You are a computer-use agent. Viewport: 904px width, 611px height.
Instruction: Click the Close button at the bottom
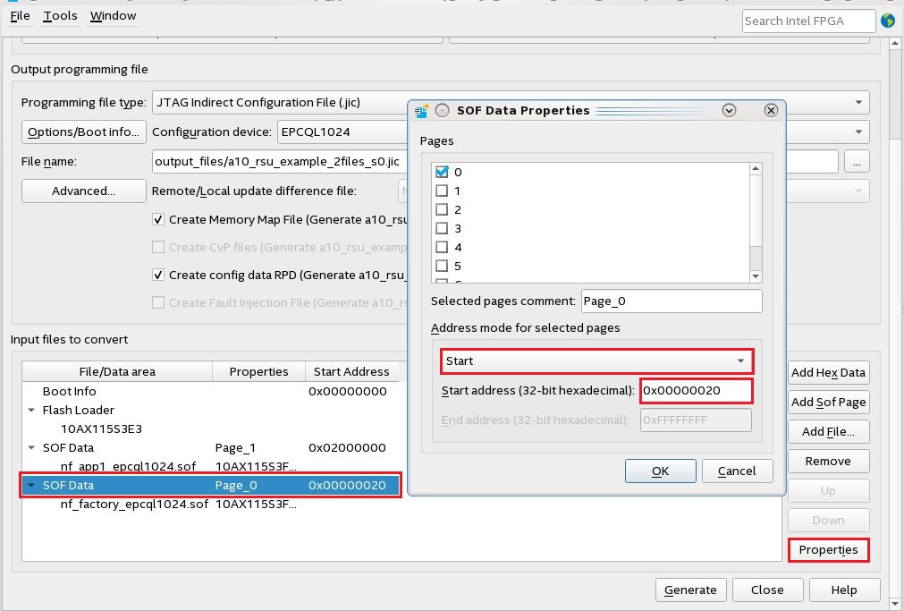pyautogui.click(x=767, y=590)
